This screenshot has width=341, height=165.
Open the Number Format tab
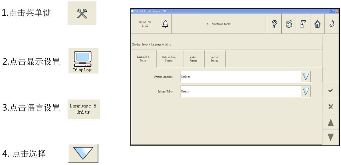pos(193,59)
